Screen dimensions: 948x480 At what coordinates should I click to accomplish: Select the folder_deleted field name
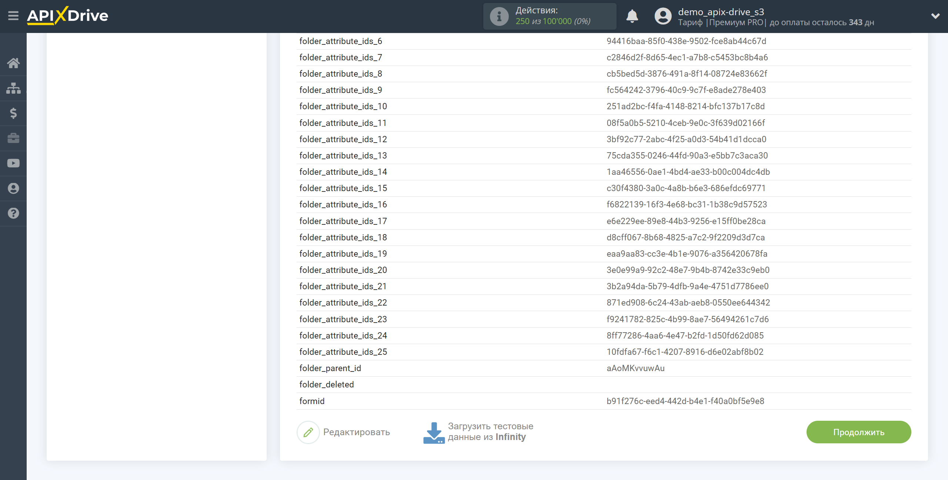(327, 384)
